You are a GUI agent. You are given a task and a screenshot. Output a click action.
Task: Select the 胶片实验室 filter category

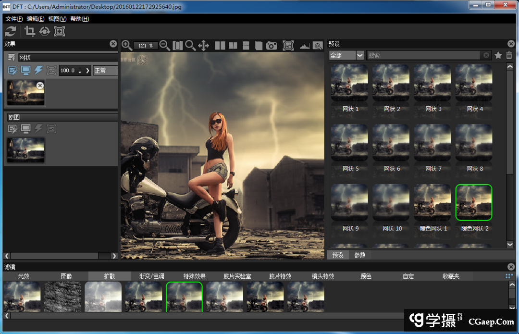click(x=237, y=276)
